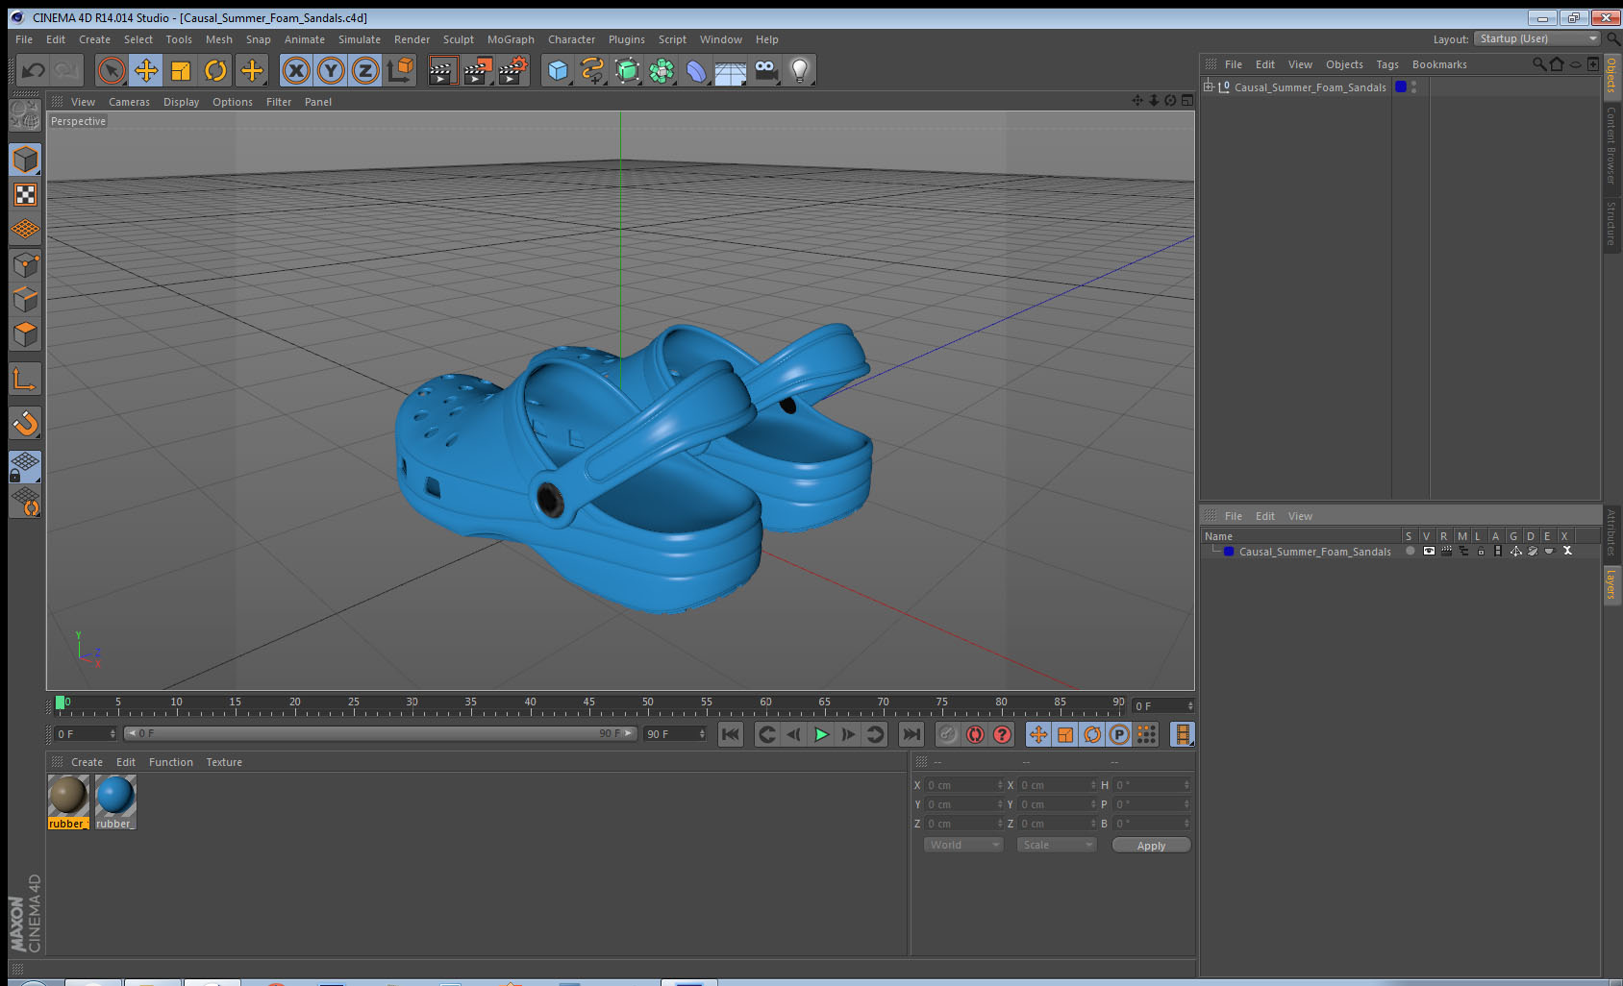
Task: Go to start of animation
Action: [x=731, y=734]
